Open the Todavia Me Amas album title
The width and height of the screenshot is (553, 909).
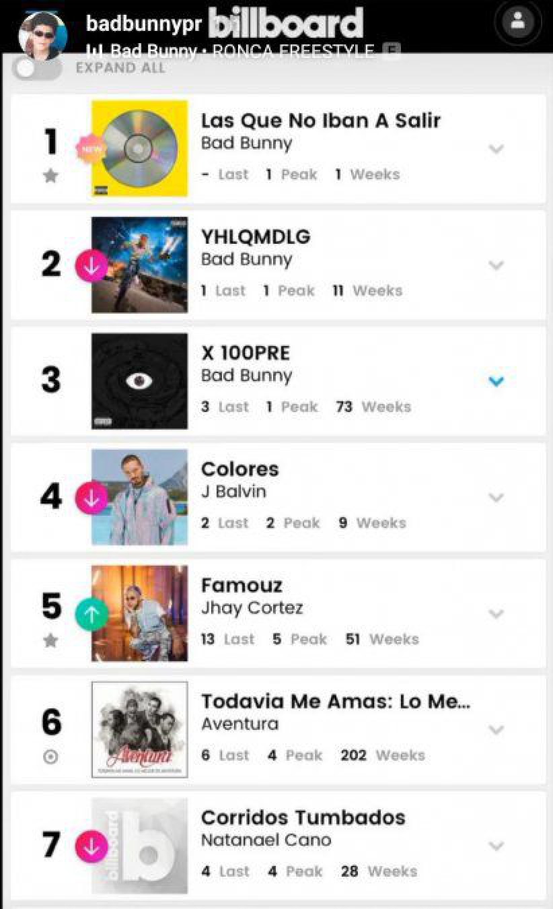coord(336,702)
